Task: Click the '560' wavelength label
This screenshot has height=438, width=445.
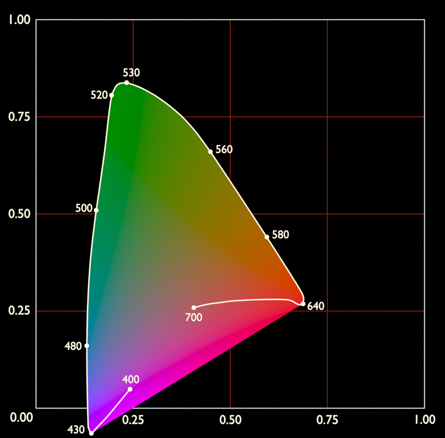Action: pos(224,149)
